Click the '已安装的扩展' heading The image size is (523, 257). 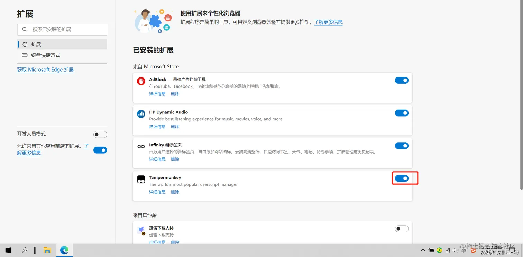(x=153, y=50)
